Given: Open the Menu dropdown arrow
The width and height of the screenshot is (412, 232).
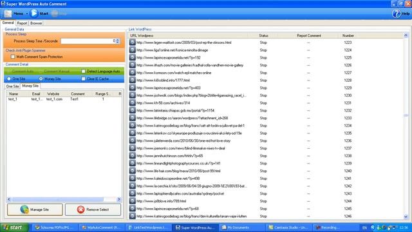Looking at the screenshot, I should coord(27,14).
